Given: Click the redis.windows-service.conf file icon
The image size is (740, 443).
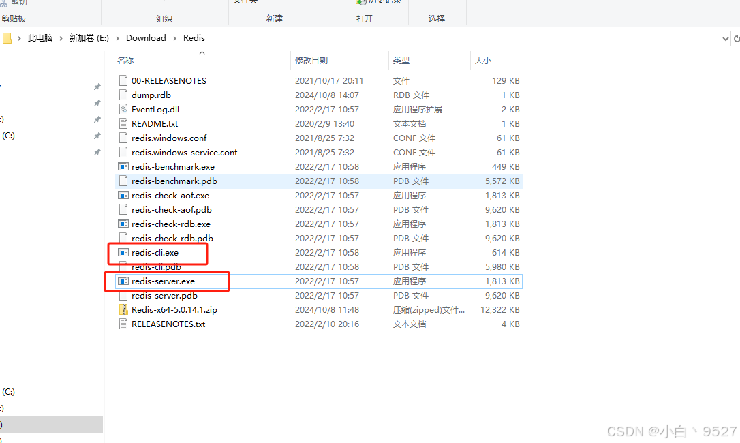Looking at the screenshot, I should click(x=123, y=153).
